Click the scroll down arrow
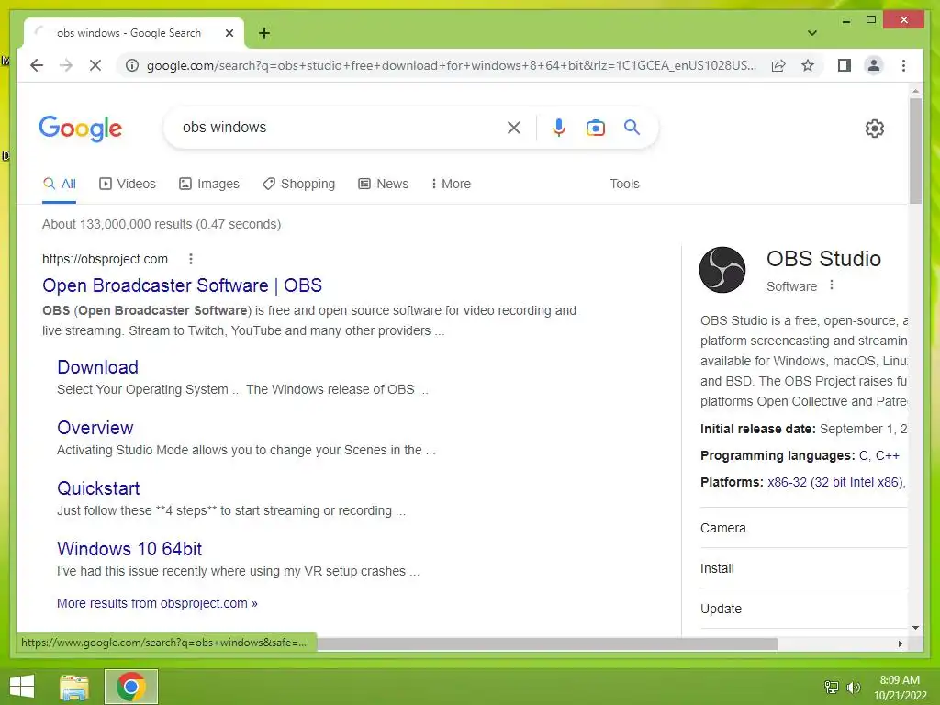This screenshot has width=940, height=705. 915,628
